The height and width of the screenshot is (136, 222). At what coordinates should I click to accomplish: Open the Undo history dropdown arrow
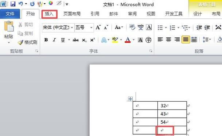pyautogui.click(x=26, y=4)
